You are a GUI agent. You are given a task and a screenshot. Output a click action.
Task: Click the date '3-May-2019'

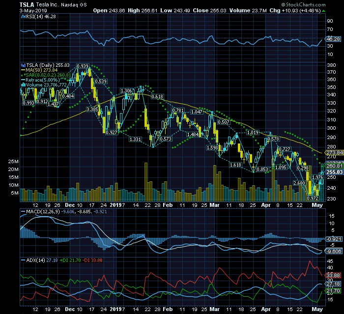point(33,11)
